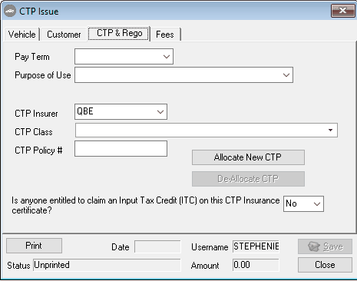Viewport: 357px width, 281px height.
Task: Click the Username field showing STEPHENIE
Action: point(256,246)
